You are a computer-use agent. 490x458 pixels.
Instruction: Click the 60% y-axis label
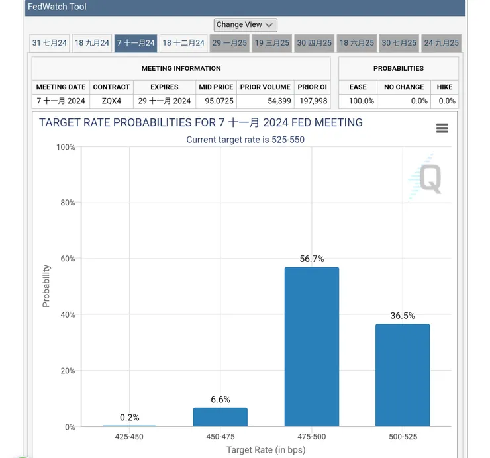pyautogui.click(x=68, y=259)
